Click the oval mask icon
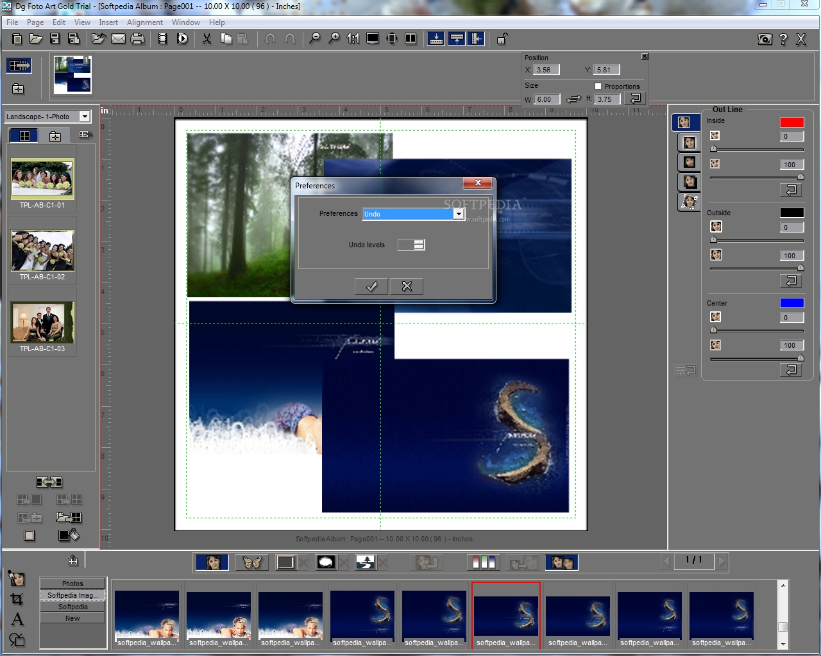821x656 pixels. coord(326,562)
